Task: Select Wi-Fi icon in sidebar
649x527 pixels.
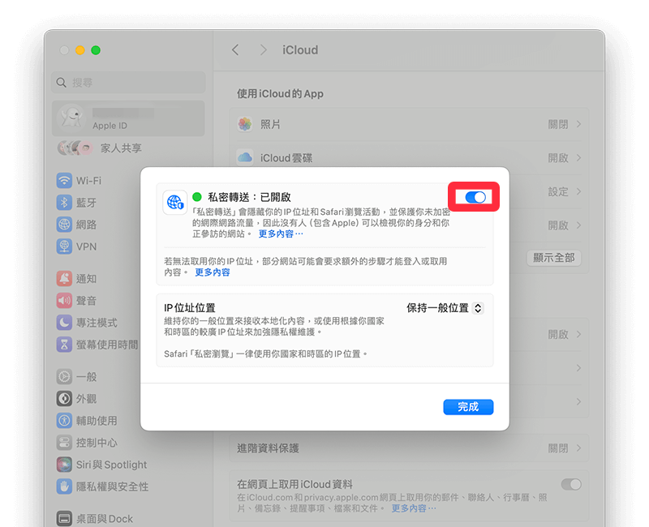Action: pyautogui.click(x=64, y=181)
